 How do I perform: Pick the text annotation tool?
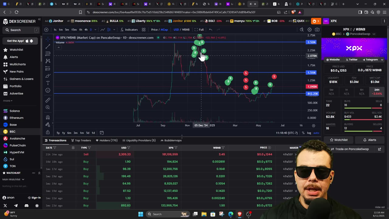(48, 83)
